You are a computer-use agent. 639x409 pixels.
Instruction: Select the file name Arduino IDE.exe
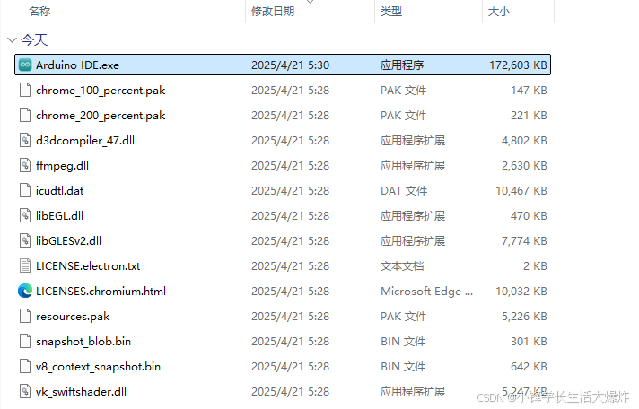(77, 65)
